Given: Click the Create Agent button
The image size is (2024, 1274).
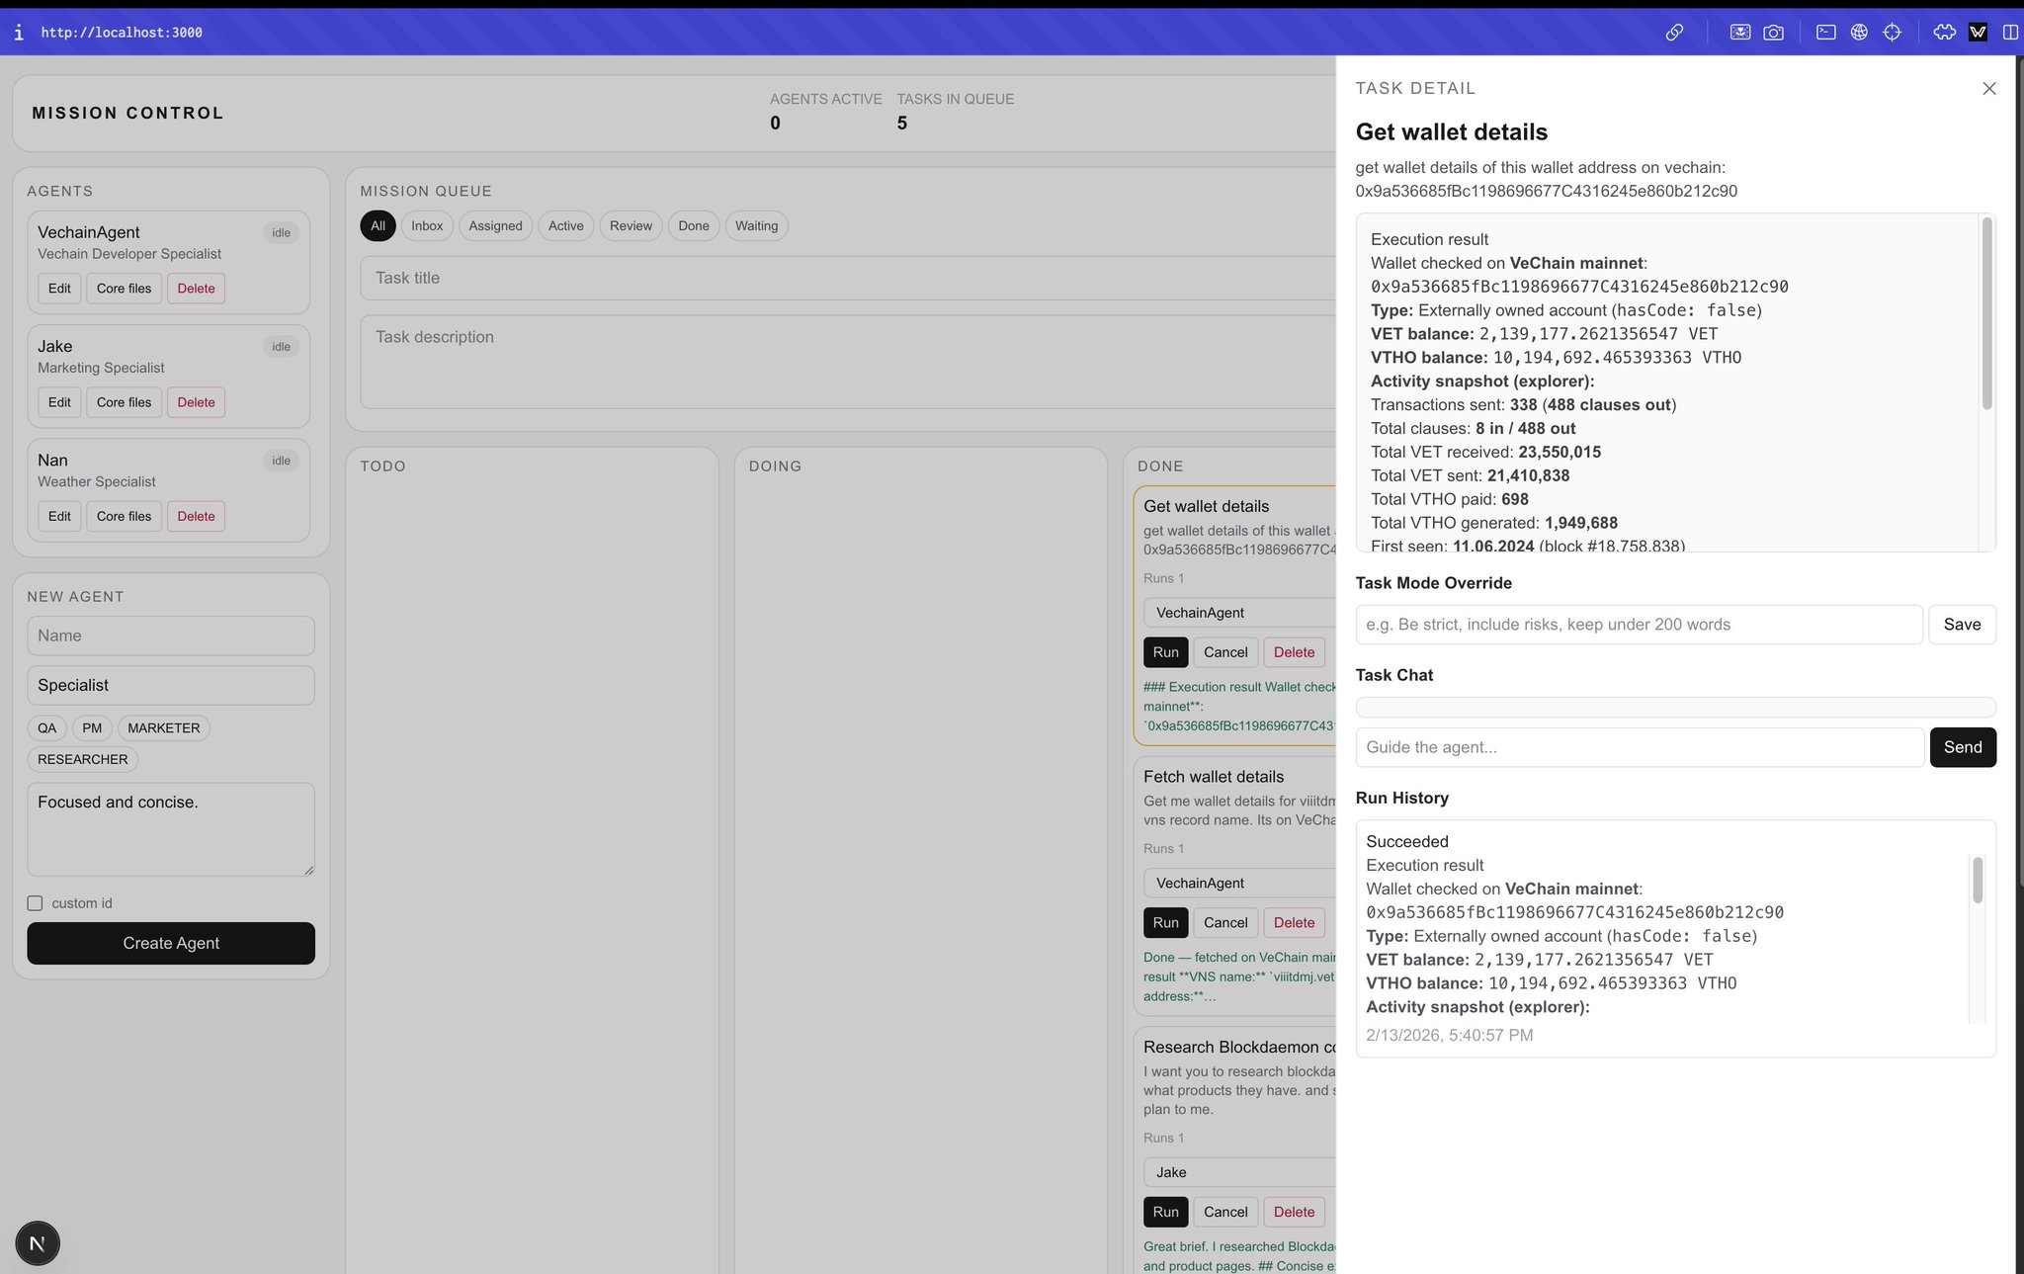Looking at the screenshot, I should click(x=171, y=944).
